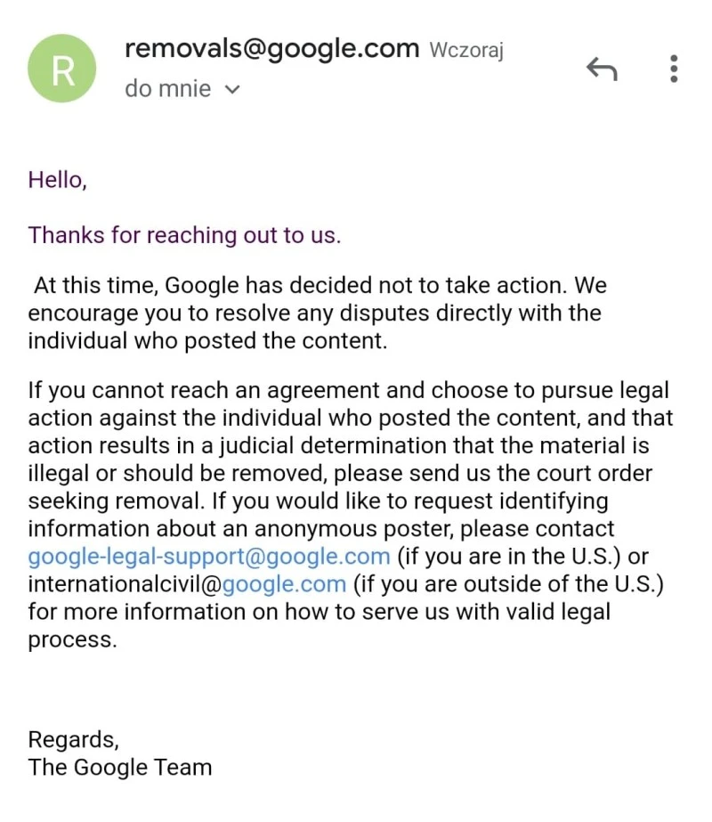Tap the final word "process." in the email
The image size is (712, 822).
click(72, 639)
